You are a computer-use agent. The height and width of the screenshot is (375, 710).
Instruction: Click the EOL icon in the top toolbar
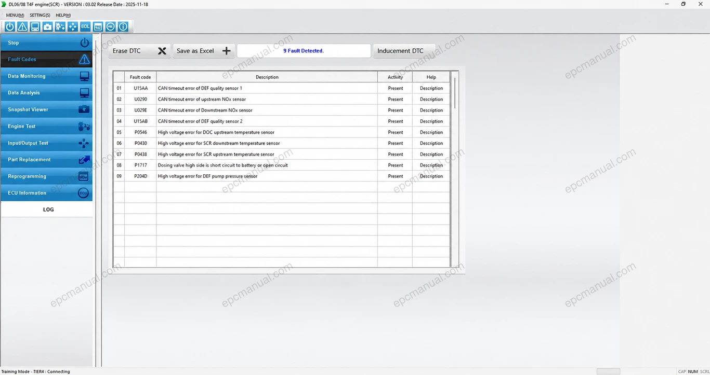pos(85,26)
